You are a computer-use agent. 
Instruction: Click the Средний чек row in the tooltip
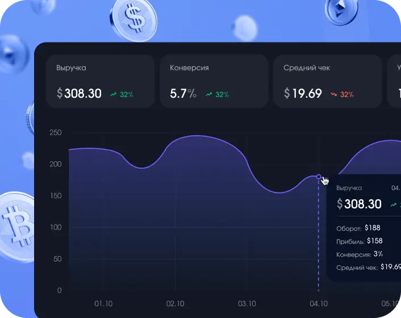(368, 267)
